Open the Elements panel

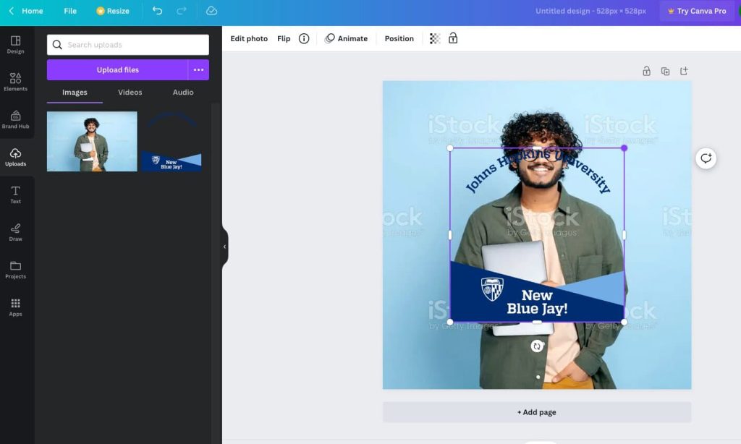[x=16, y=82]
